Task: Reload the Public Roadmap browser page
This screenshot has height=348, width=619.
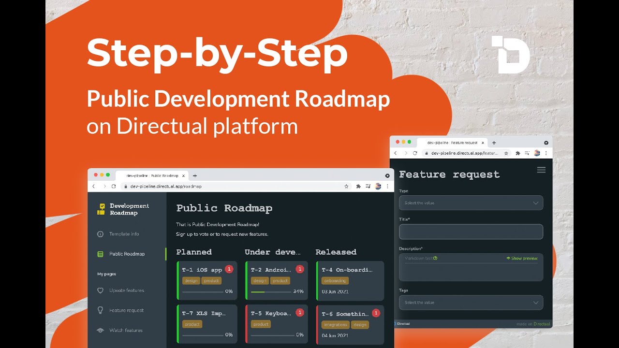Action: pos(114,186)
